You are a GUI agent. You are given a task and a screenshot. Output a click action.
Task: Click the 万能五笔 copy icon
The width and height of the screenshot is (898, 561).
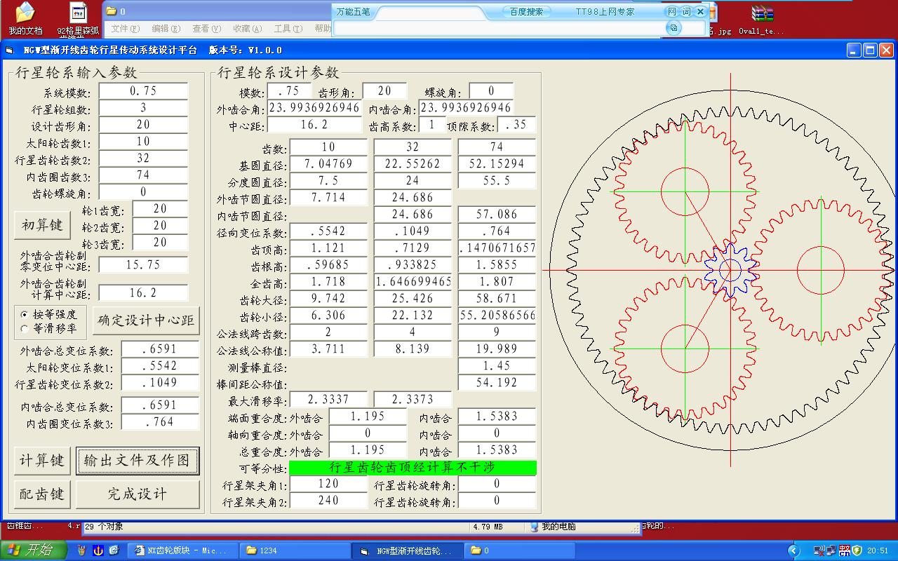[x=673, y=28]
